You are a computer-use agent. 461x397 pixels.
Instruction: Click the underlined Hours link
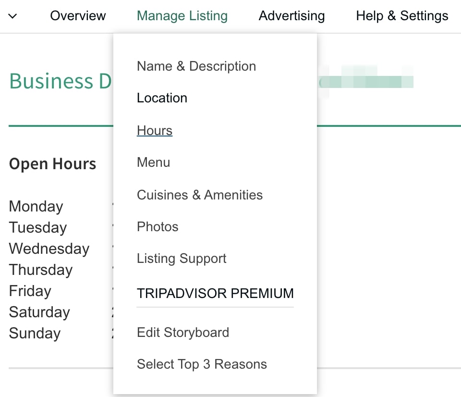[155, 130]
